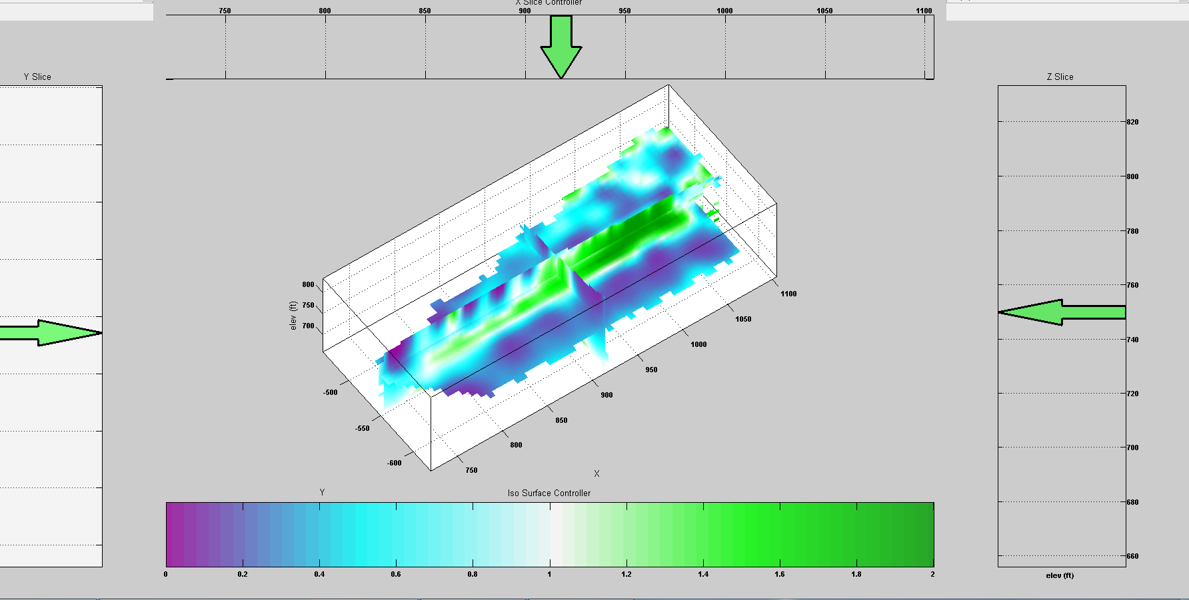The height and width of the screenshot is (600, 1189).
Task: Click the '0.6' label under the colorbar
Action: (396, 575)
